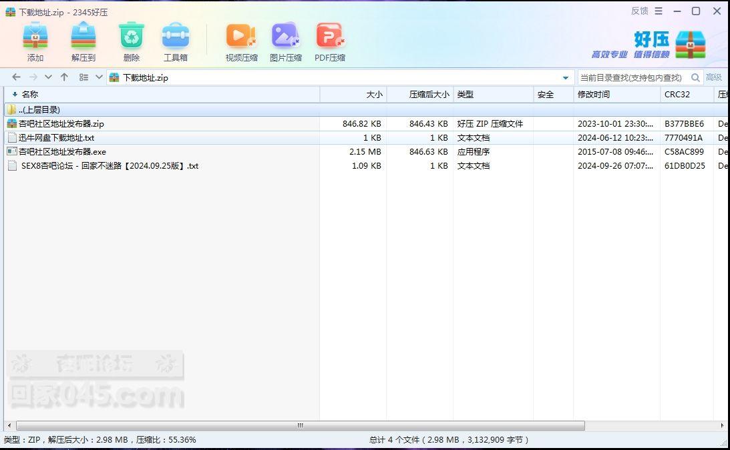Click the exe icon of 杏吧社区地址发布器.exe
The image size is (730, 450).
[x=12, y=151]
